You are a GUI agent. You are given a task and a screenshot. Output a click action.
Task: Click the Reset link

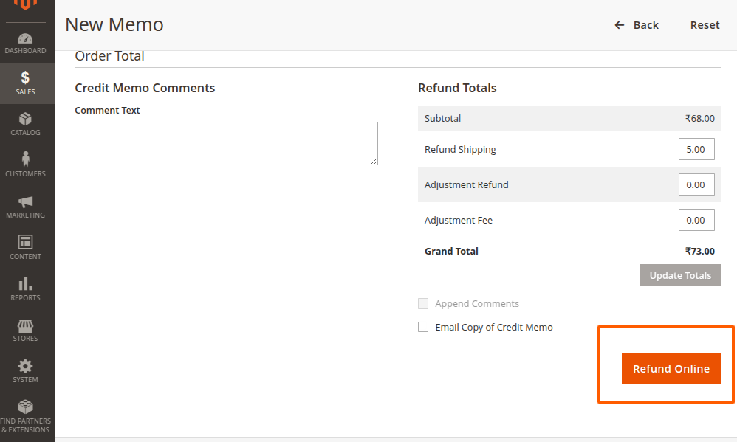705,24
